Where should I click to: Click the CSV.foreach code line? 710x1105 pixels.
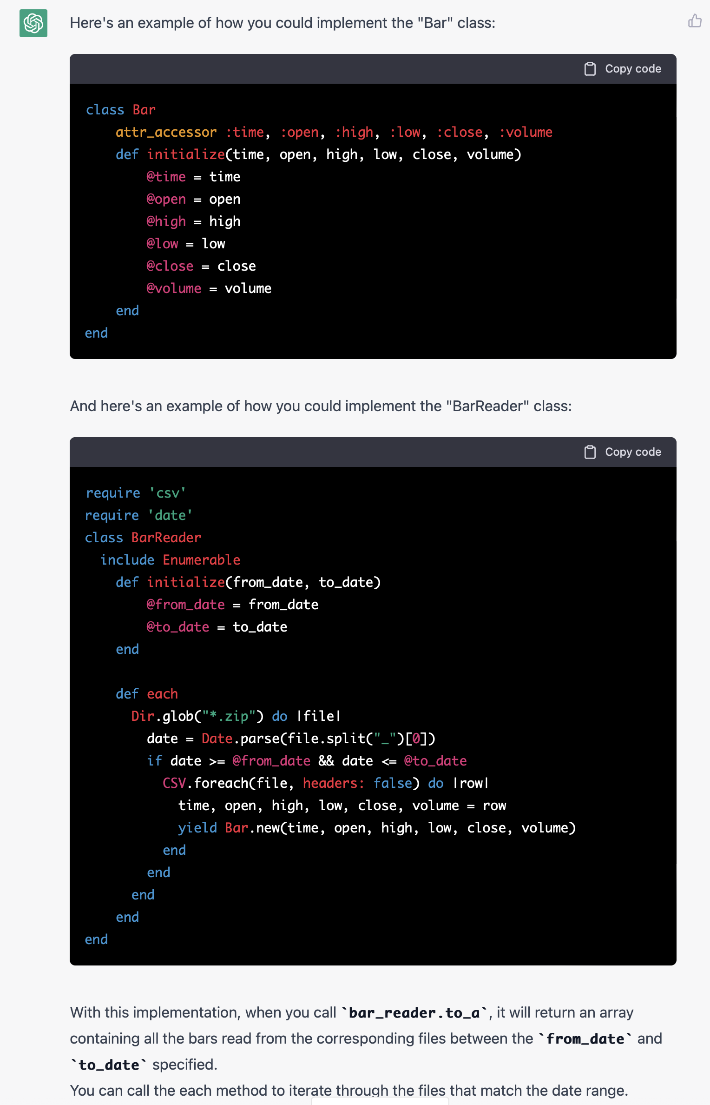325,783
